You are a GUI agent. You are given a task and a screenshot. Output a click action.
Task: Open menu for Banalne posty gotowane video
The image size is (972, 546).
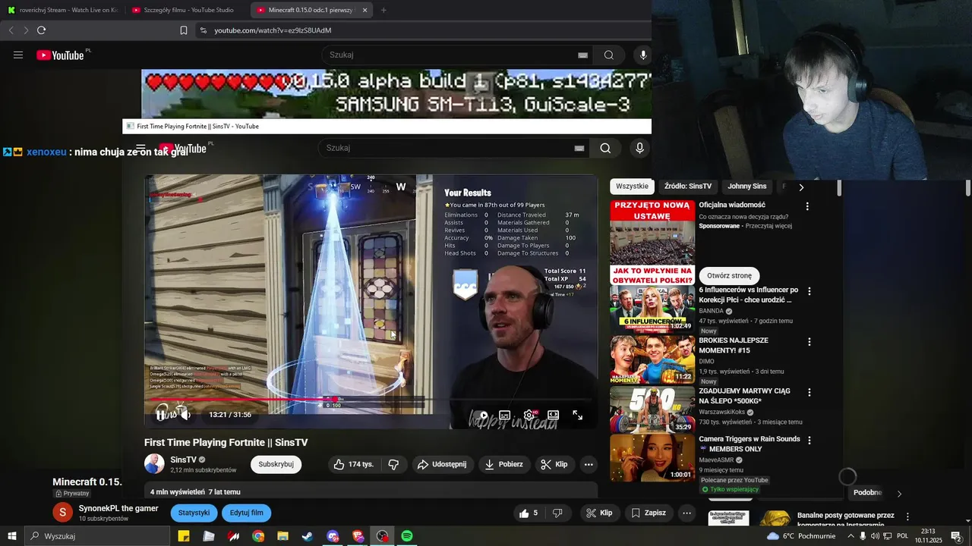(907, 516)
